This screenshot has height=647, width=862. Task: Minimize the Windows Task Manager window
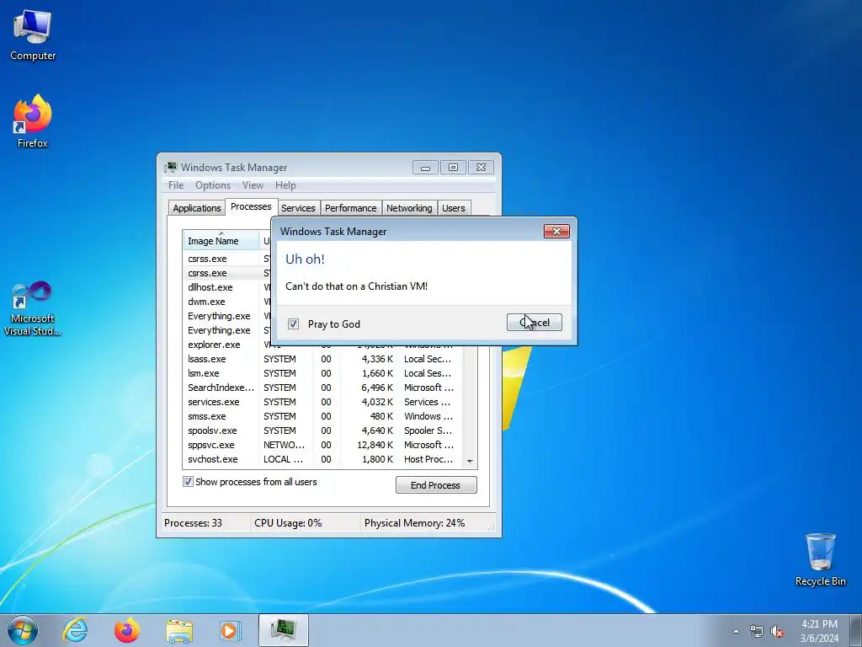coord(425,168)
